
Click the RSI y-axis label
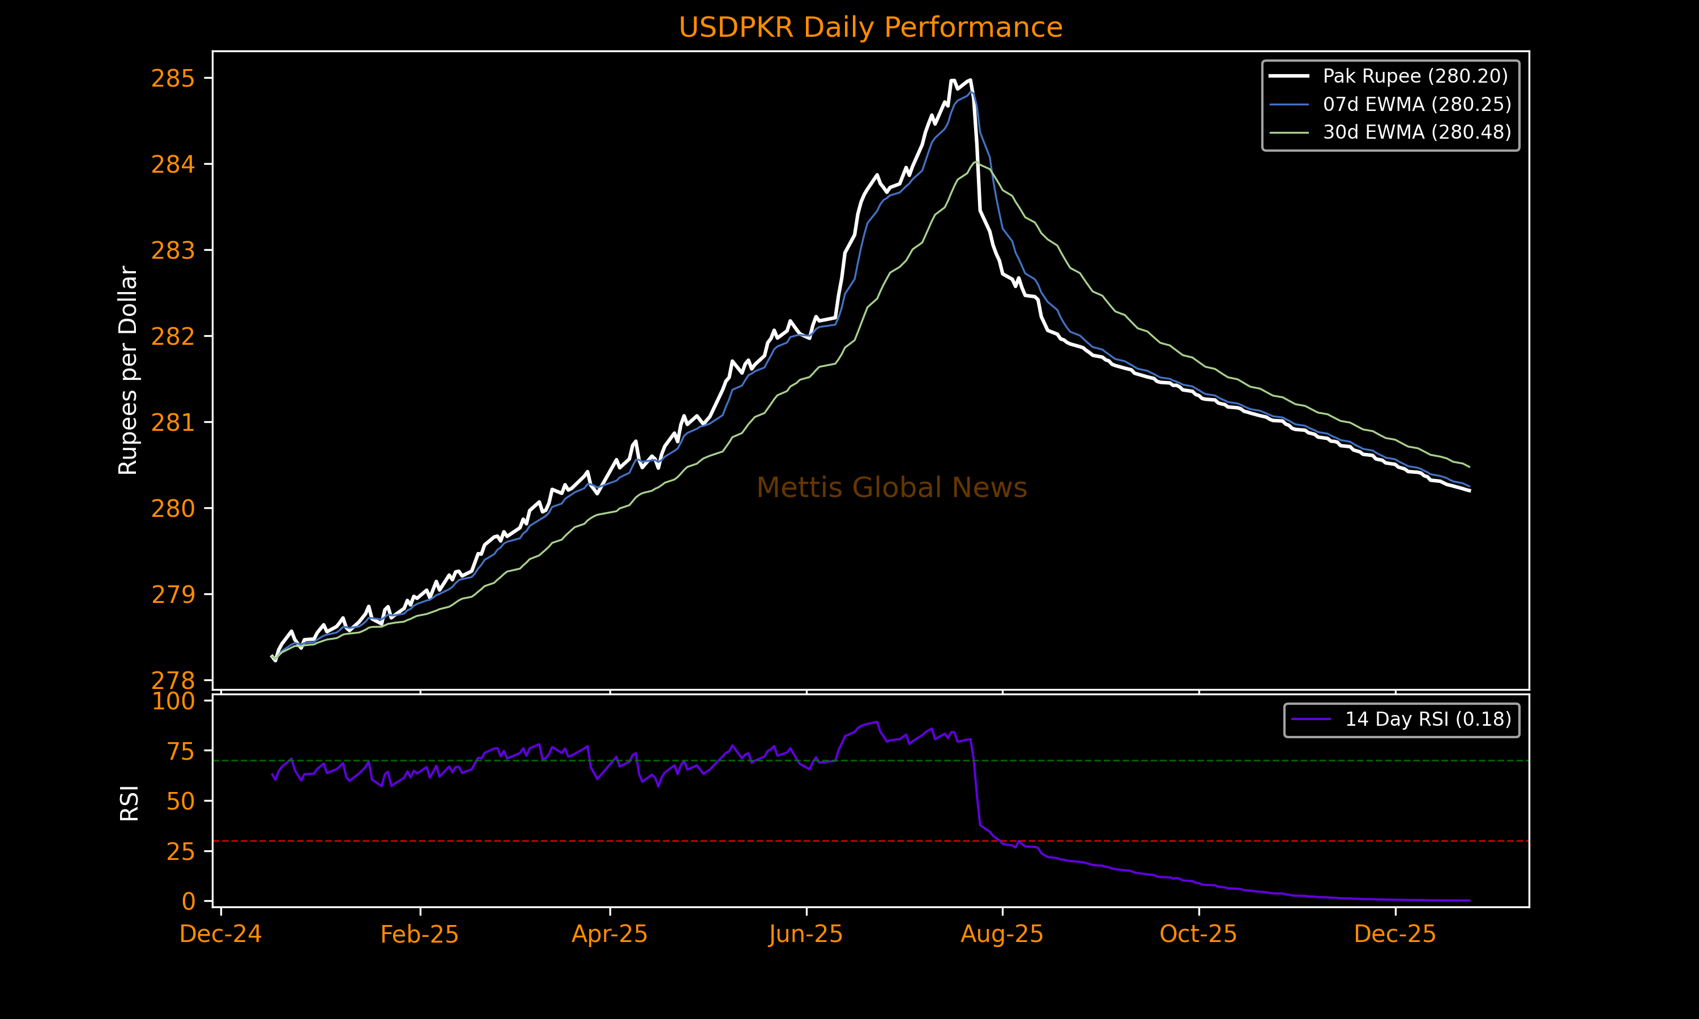(x=129, y=803)
